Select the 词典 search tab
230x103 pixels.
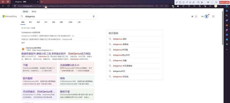(53, 22)
